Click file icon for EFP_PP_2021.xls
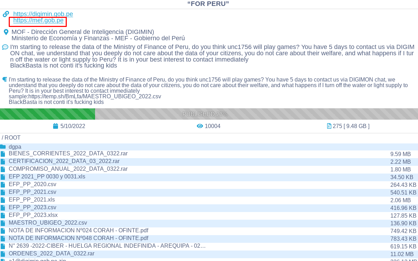This screenshot has height=261, width=418. coord(3,200)
